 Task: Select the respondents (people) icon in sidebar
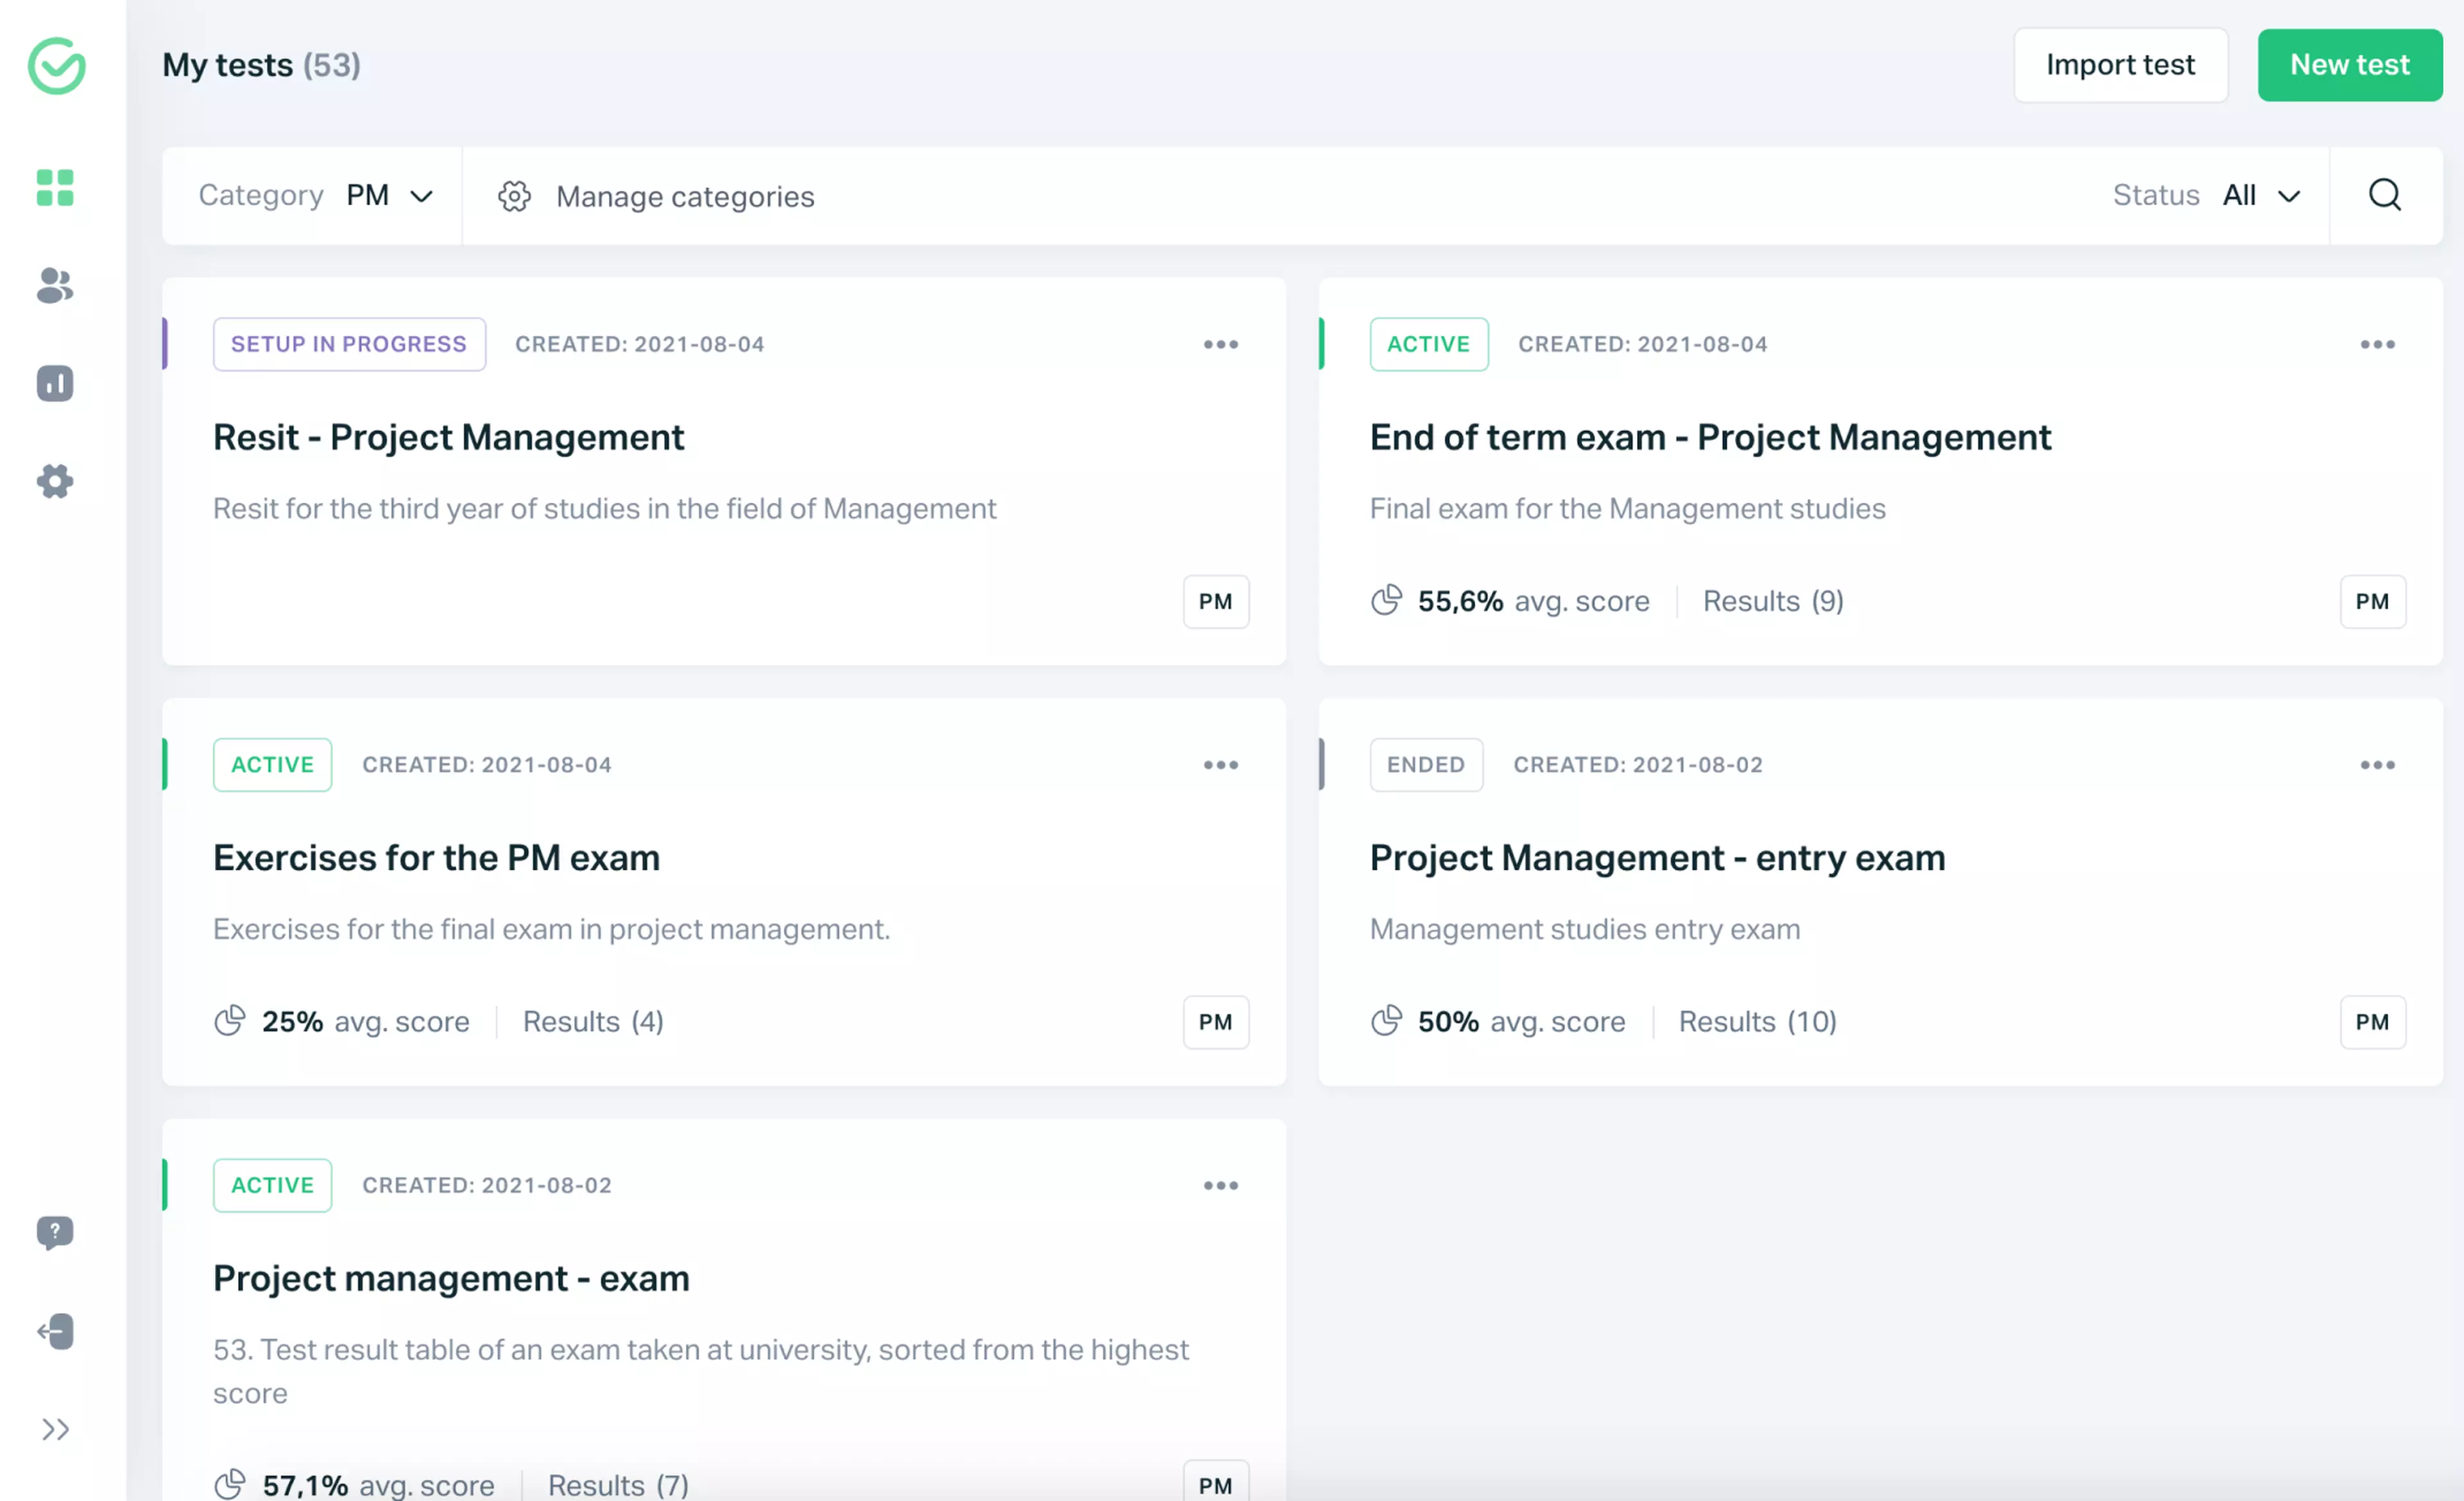pyautogui.click(x=55, y=288)
